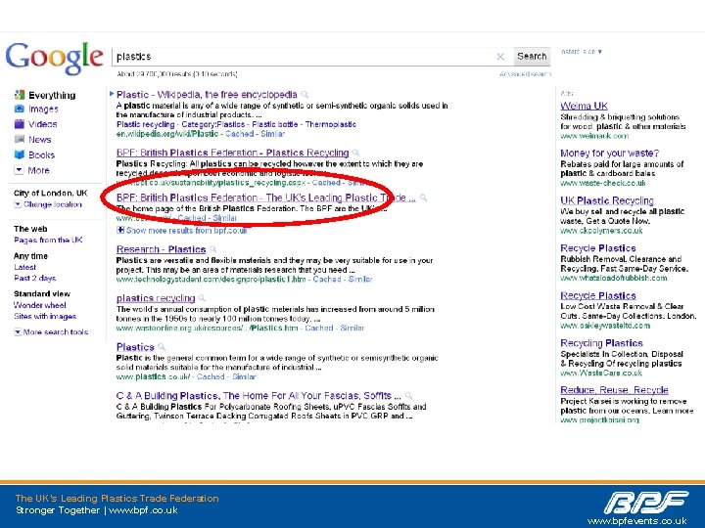Open Similar link for wasteonline result
Image resolution: width=705 pixels, height=528 pixels.
pyautogui.click(x=352, y=329)
